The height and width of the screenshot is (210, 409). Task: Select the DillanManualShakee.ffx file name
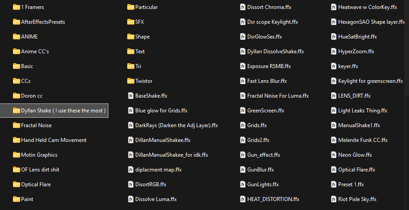163,140
